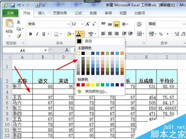The image size is (186, 139).
Task: Click the Orientation text angle icon
Action: pos(124,24)
